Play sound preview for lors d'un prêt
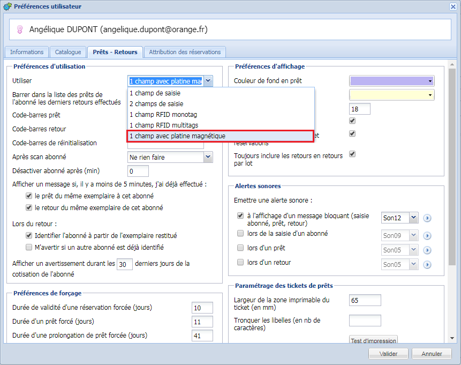461x365 pixels. 427,250
